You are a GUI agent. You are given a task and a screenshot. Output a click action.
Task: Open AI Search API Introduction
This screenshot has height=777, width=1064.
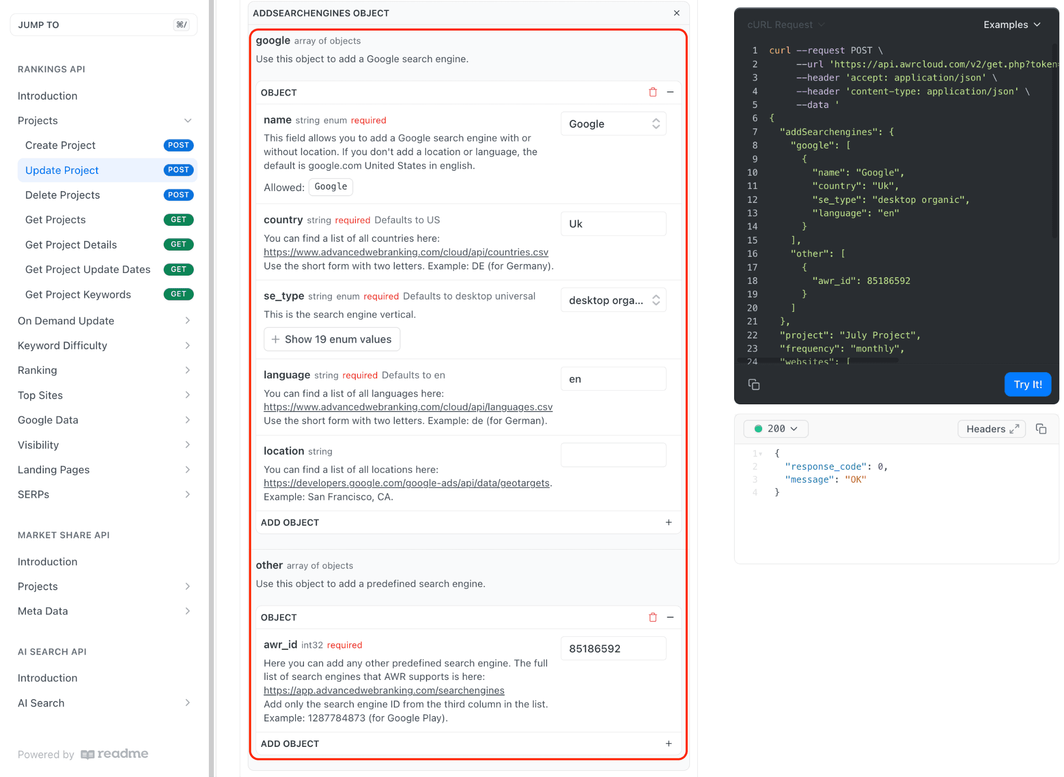[47, 678]
